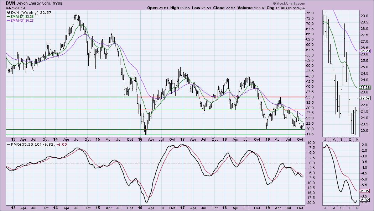
Task: Click the 70.0 price axis label
Action: (x=310, y=23)
